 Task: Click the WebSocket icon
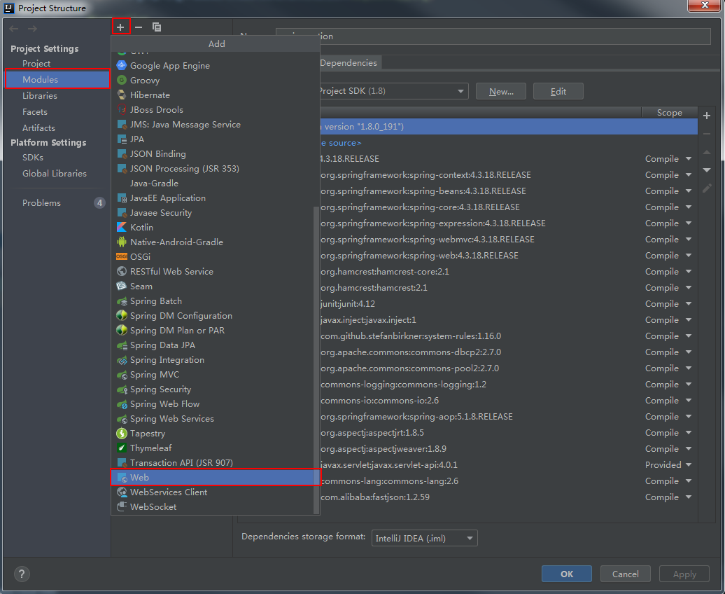(122, 507)
